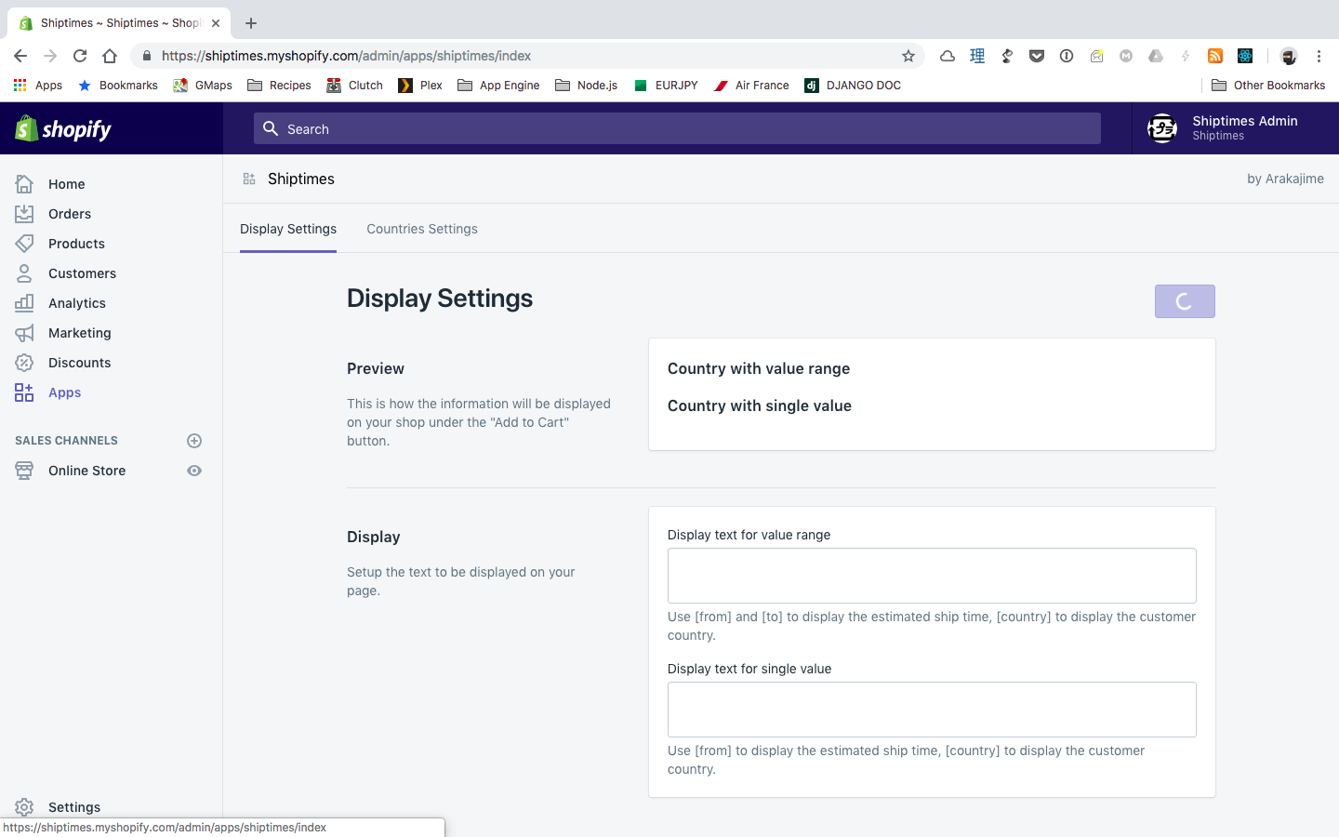Open Settings at the bottom of the sidebar
The height and width of the screenshot is (837, 1339).
74,806
